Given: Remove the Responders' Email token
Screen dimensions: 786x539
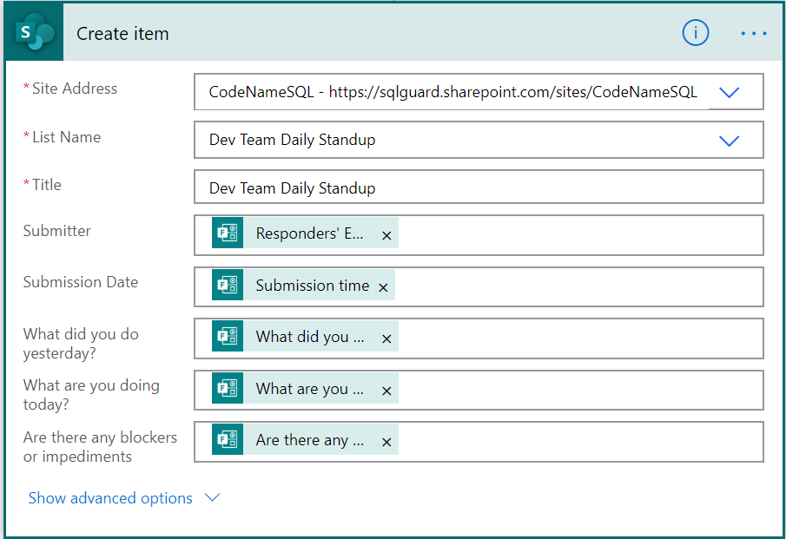Looking at the screenshot, I should pyautogui.click(x=386, y=235).
